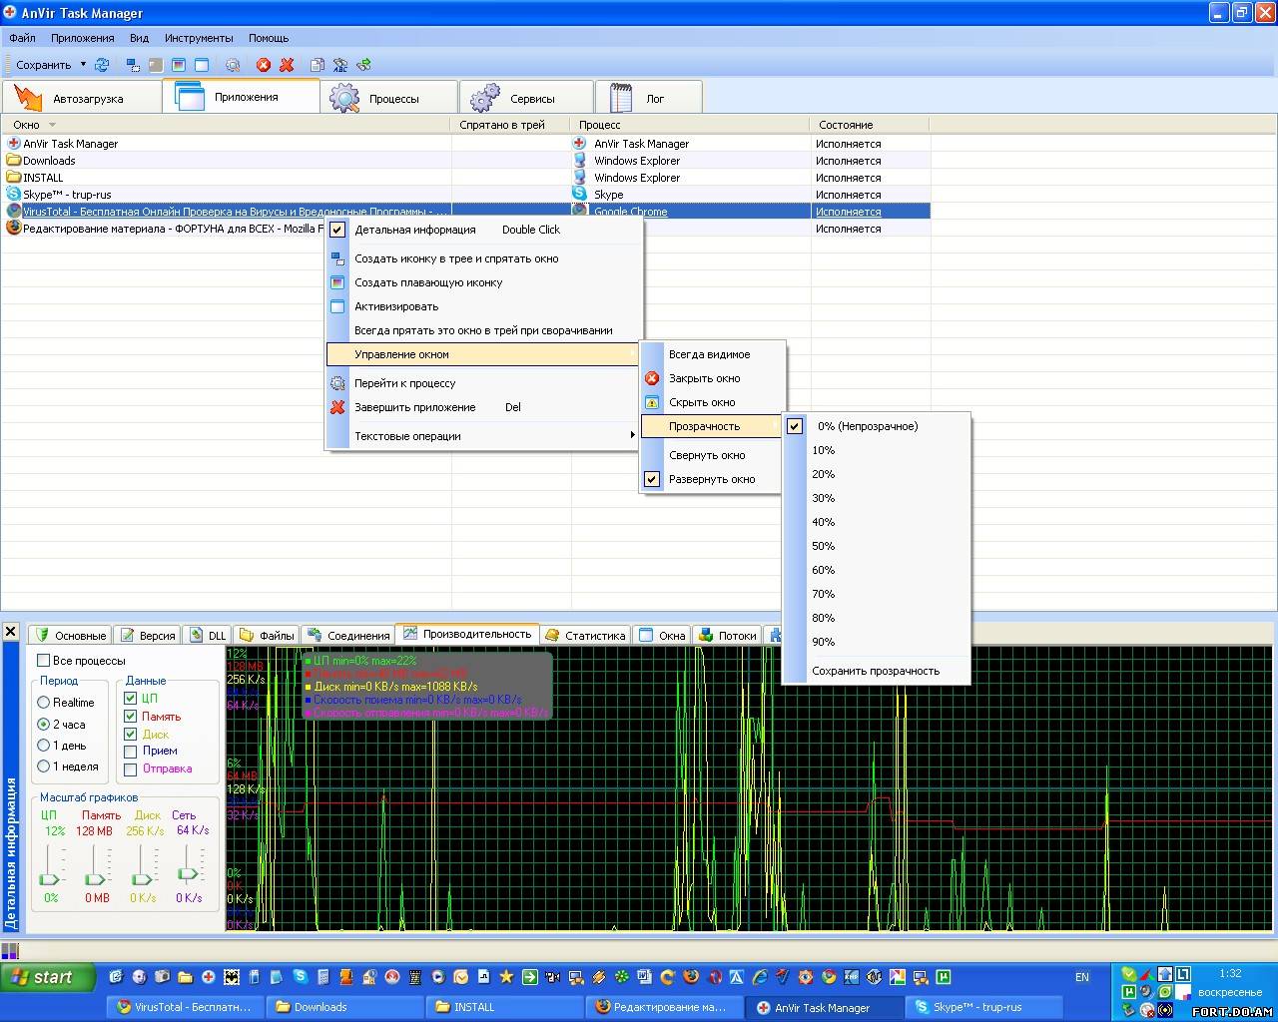
Task: Click the red close icon beside Закрыть окно
Action: point(652,378)
